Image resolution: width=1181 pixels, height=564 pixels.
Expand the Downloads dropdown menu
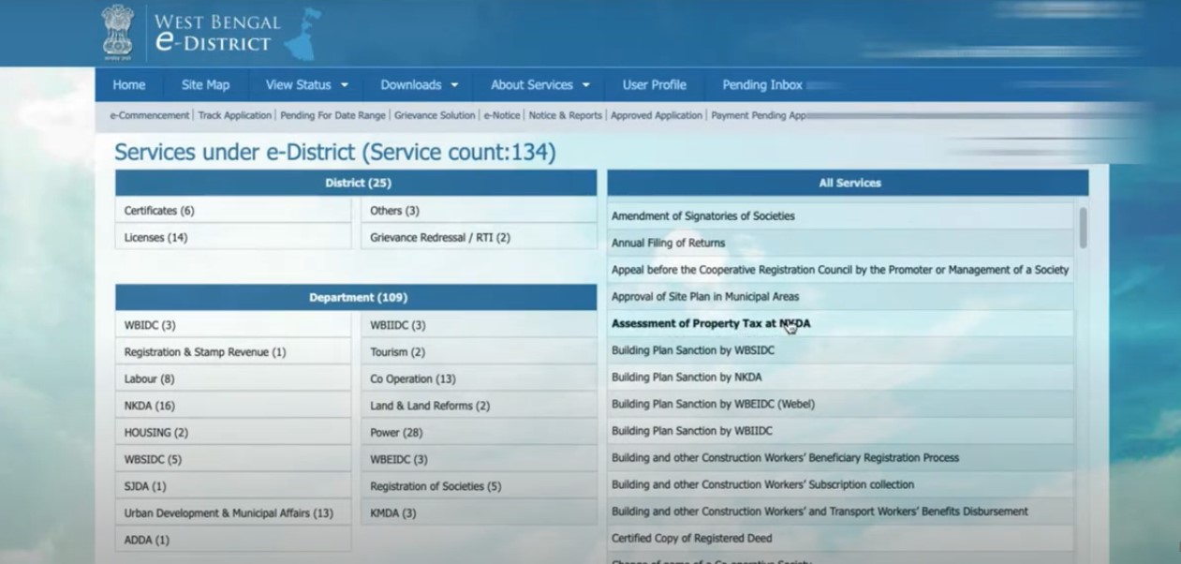click(419, 84)
